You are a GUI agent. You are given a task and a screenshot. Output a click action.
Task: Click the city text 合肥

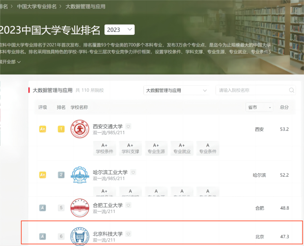(260, 208)
